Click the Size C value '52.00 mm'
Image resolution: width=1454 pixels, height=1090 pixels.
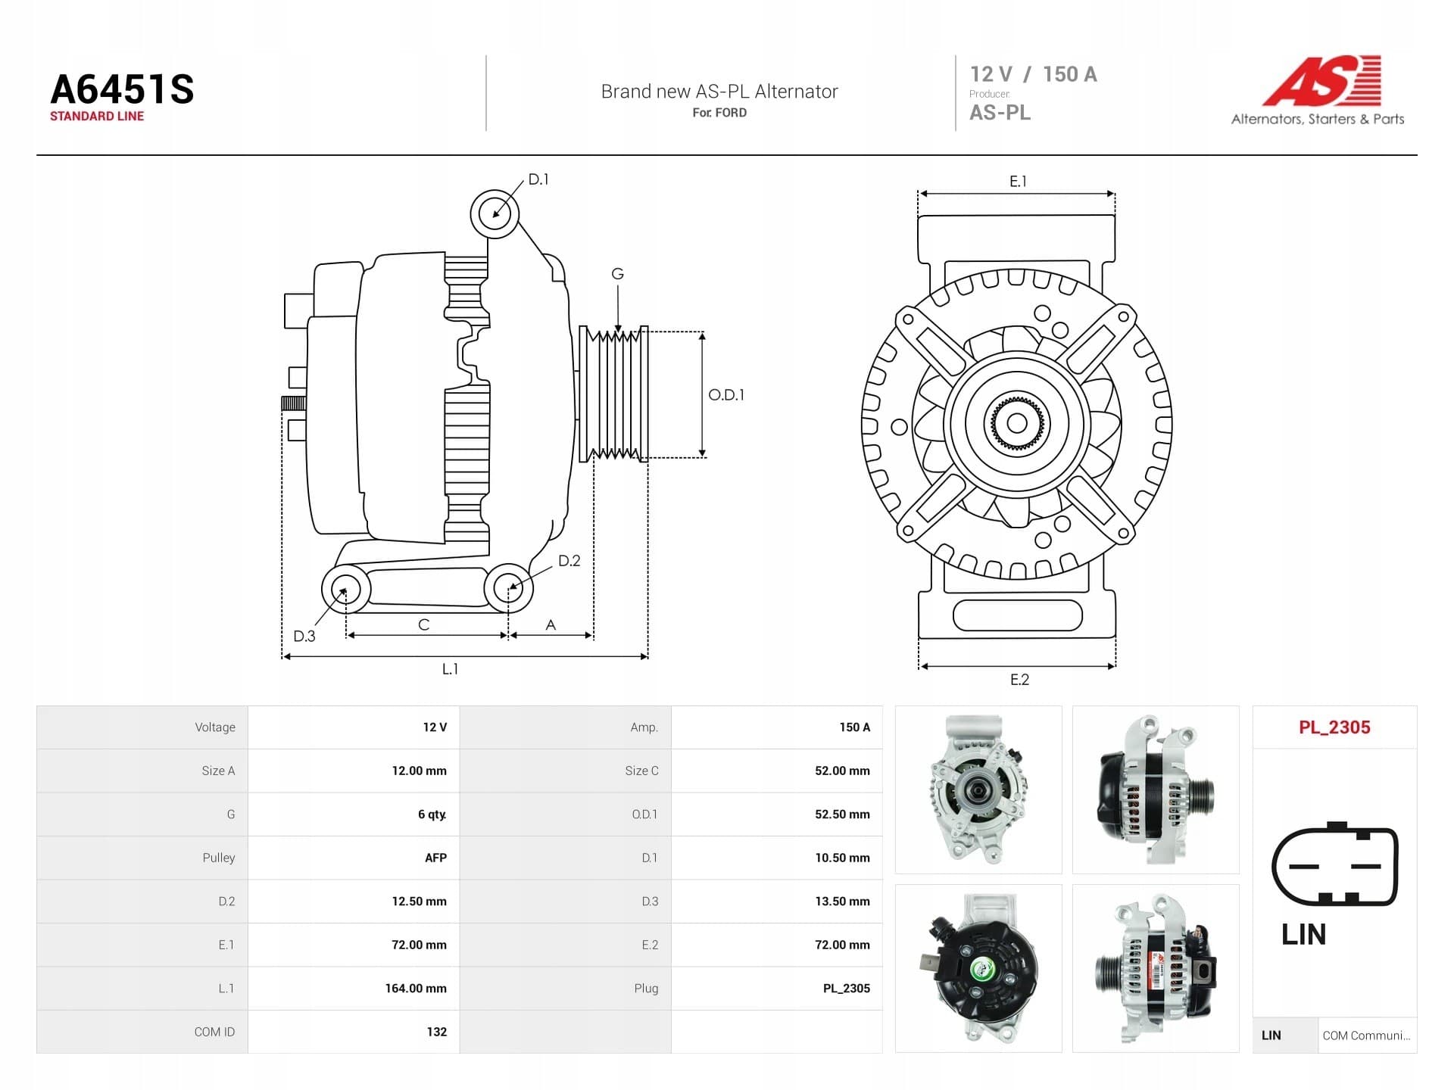pyautogui.click(x=842, y=771)
